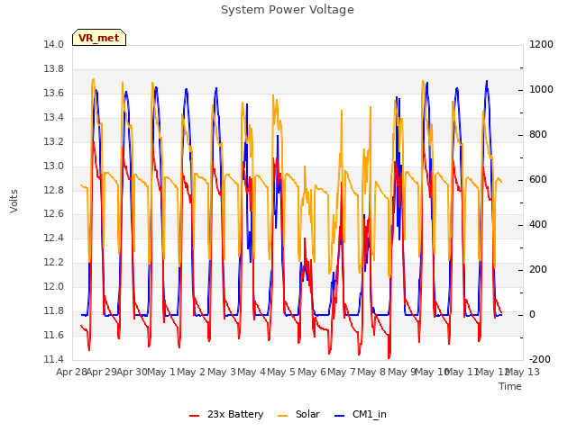The width and height of the screenshot is (577, 432).
Task: Click the Time x-axis label
Action: click(x=510, y=386)
